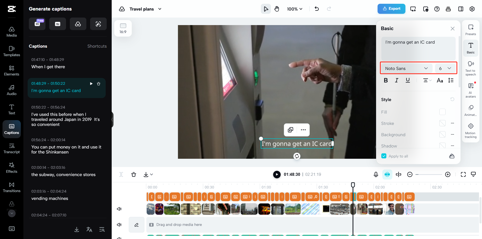Open the Presets tab

coord(470,30)
